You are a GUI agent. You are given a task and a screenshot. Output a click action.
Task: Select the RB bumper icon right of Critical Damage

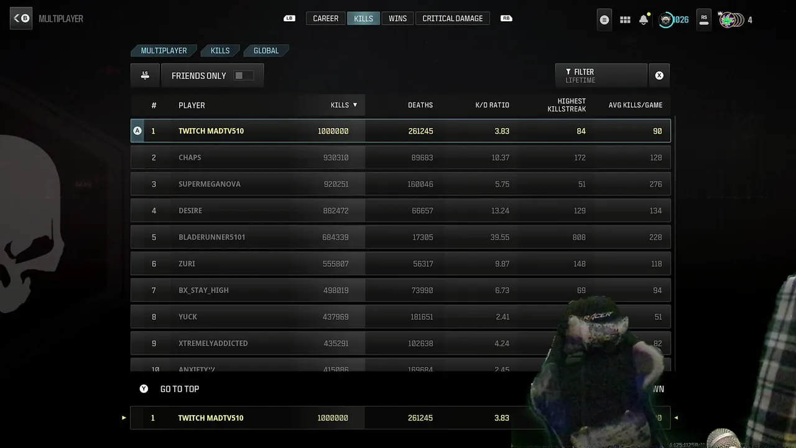pyautogui.click(x=506, y=19)
